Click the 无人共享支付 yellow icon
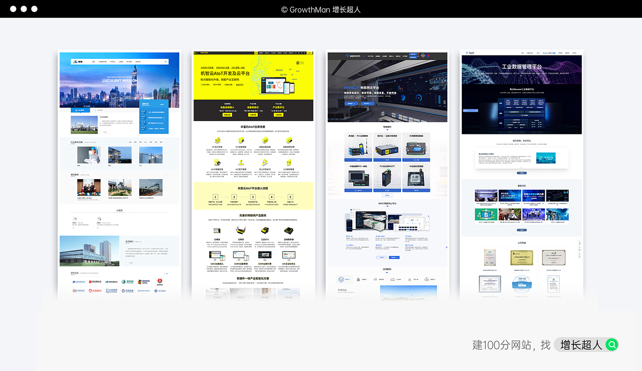 (x=266, y=162)
